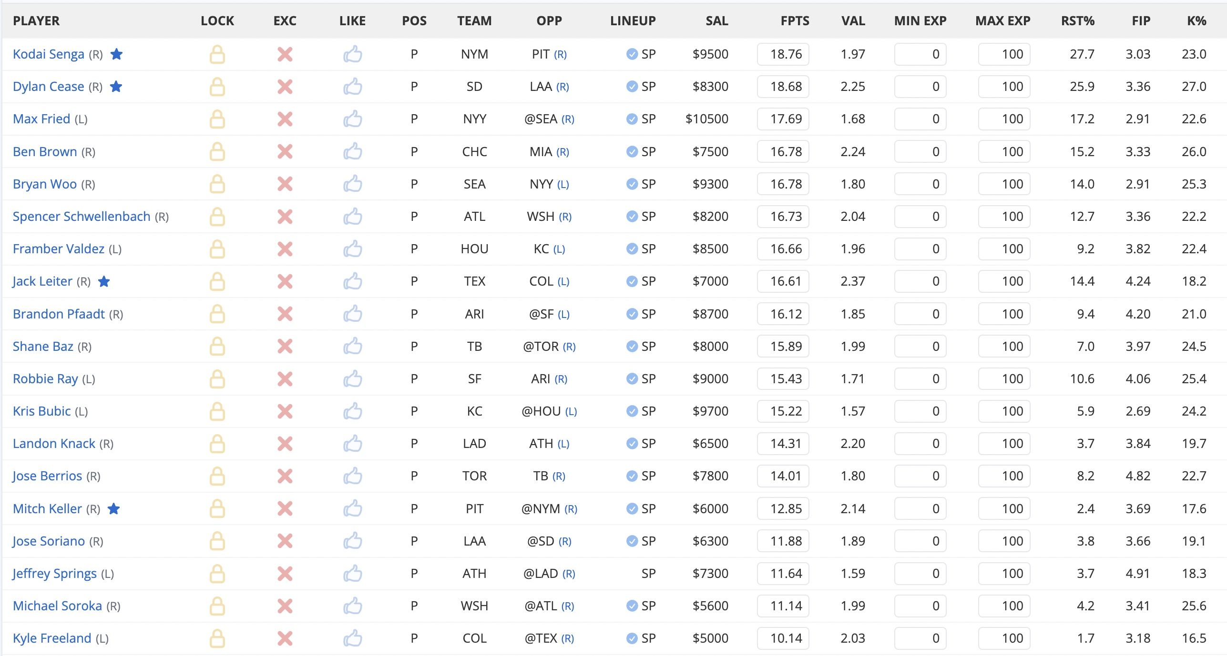The width and height of the screenshot is (1227, 656).
Task: Edit Kodai Senga FPTS field 18.76
Action: pos(783,54)
